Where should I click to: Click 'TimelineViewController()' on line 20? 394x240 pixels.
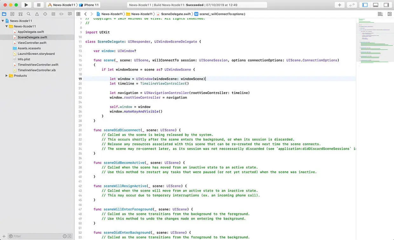pyautogui.click(x=165, y=84)
